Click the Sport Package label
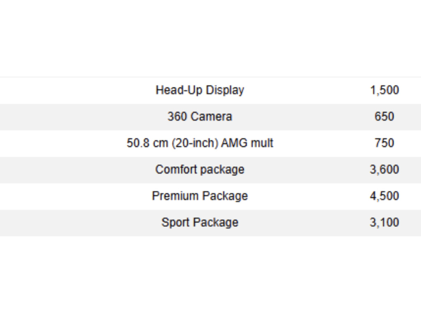The height and width of the screenshot is (316, 421). [x=200, y=223]
